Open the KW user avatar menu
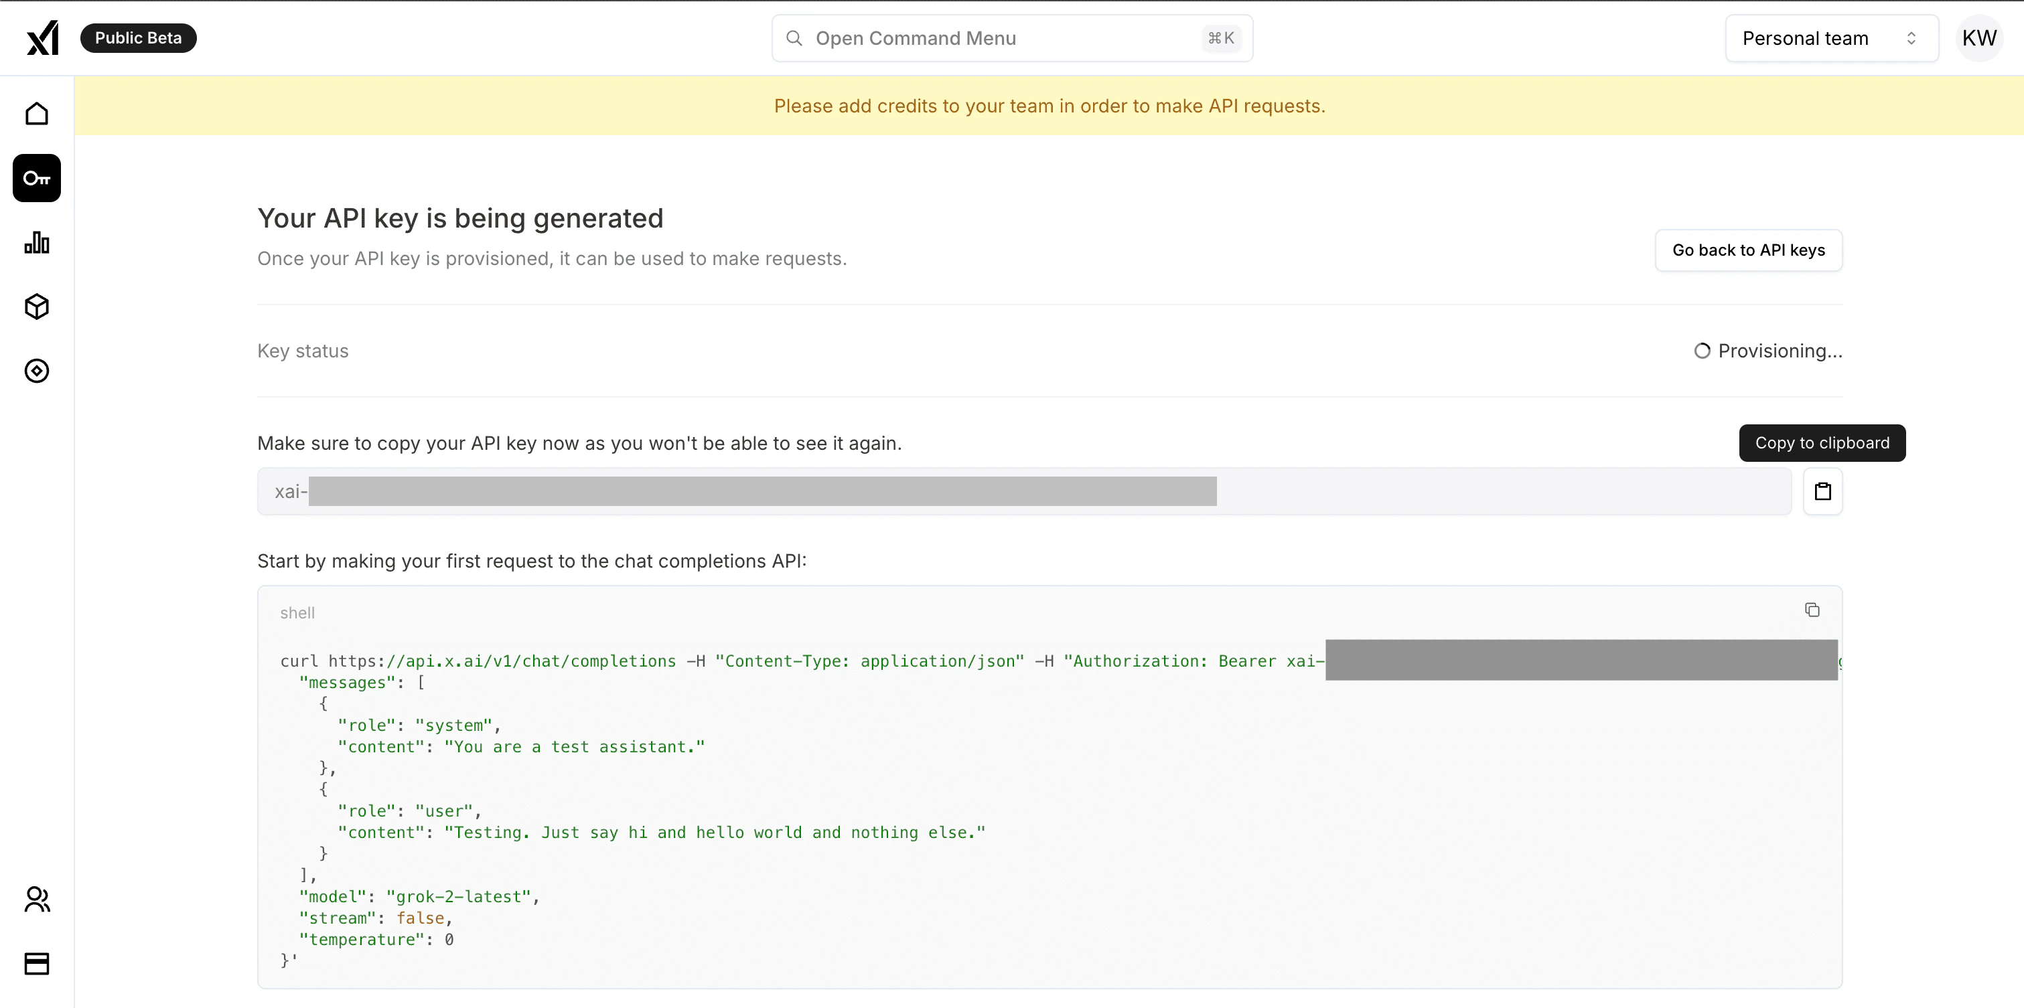The height and width of the screenshot is (1008, 2024). pyautogui.click(x=1978, y=38)
